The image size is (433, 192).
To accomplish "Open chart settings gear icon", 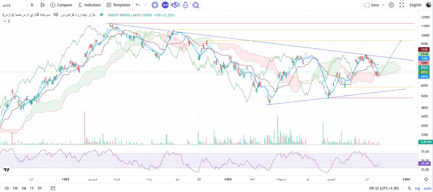I will [391, 5].
